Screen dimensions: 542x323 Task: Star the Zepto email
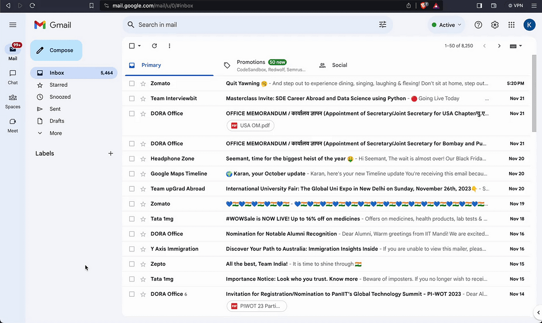[x=143, y=264]
